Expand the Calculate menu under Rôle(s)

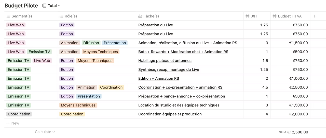point(45,132)
